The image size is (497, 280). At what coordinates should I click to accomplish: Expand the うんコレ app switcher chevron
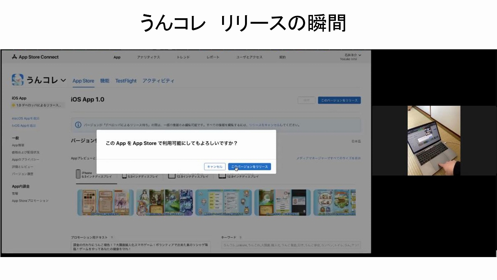point(63,80)
